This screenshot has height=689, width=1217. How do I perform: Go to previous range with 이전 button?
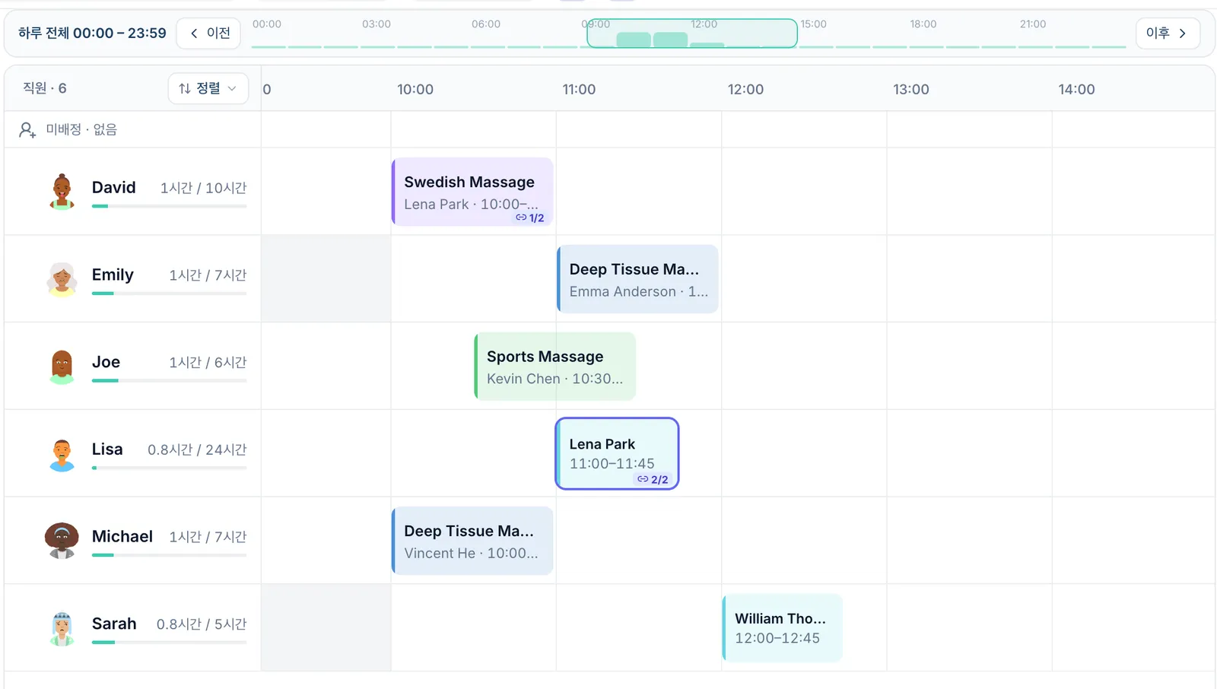209,33
